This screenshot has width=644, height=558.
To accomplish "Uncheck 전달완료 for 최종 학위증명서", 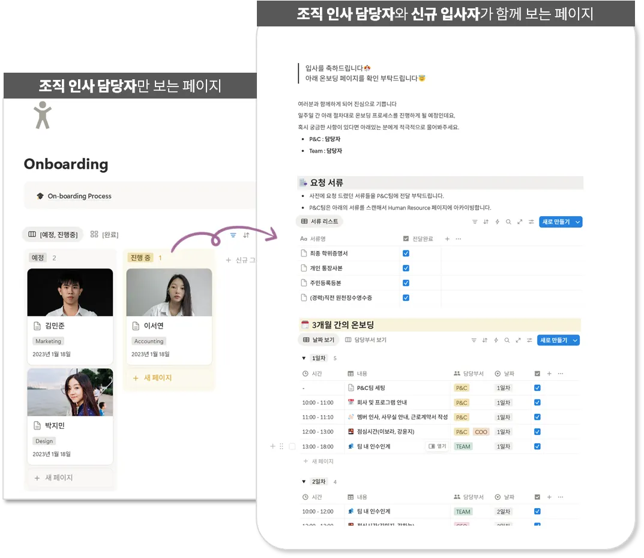I will click(x=406, y=253).
